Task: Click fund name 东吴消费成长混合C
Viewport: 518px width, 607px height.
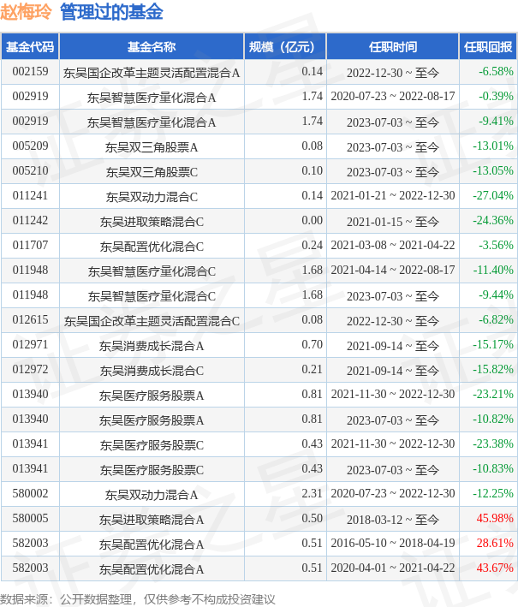Action: pyautogui.click(x=152, y=370)
